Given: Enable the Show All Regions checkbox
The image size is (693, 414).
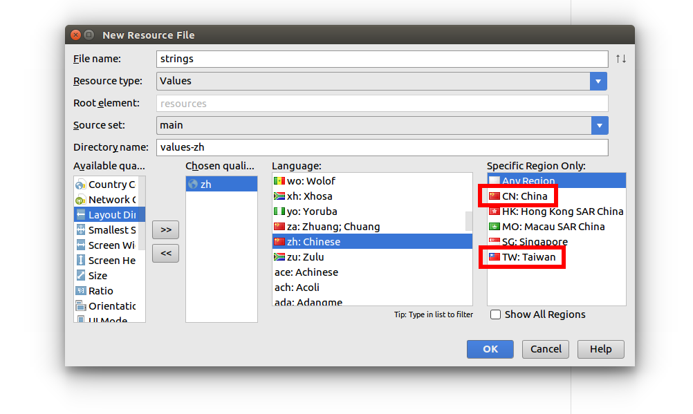Looking at the screenshot, I should [495, 314].
